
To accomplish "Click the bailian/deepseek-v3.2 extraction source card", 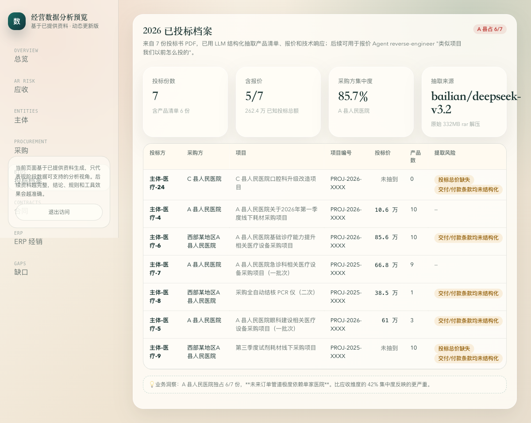I will (x=464, y=102).
